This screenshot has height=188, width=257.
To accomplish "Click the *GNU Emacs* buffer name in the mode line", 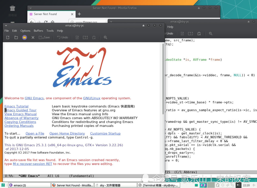I will 29,176.
